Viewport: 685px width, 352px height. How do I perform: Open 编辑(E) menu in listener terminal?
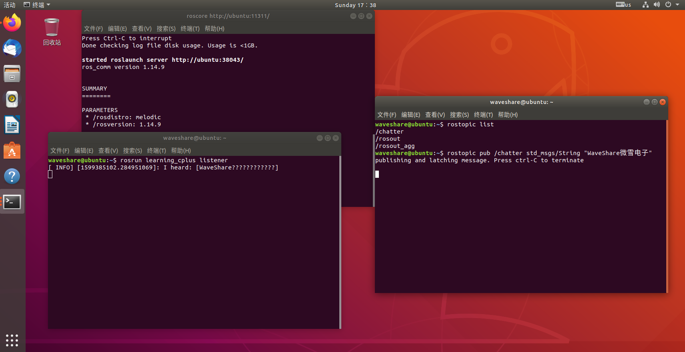pos(84,151)
